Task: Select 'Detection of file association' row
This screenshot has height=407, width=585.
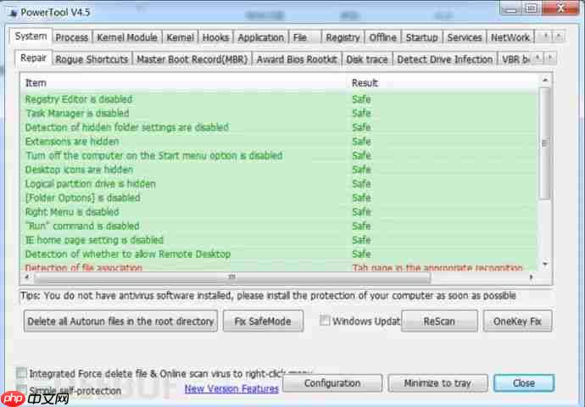Action: [279, 267]
